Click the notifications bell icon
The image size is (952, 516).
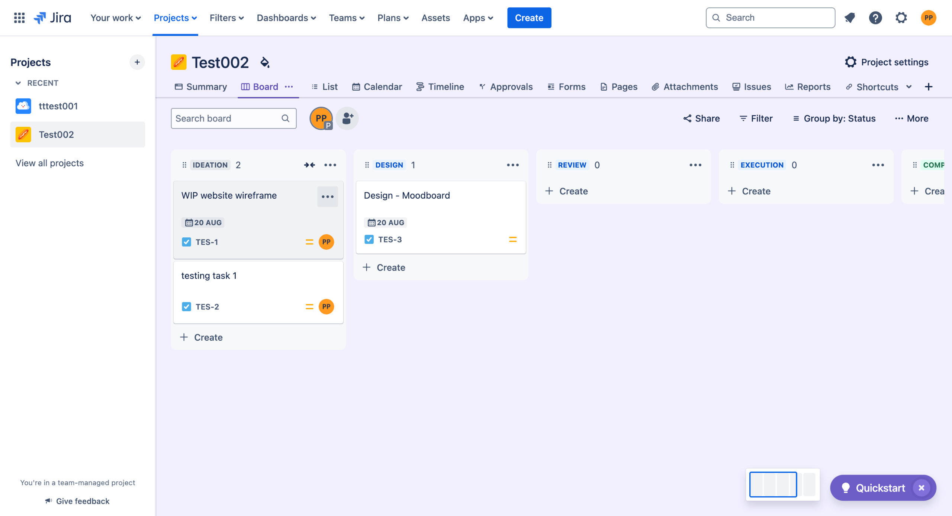point(850,17)
